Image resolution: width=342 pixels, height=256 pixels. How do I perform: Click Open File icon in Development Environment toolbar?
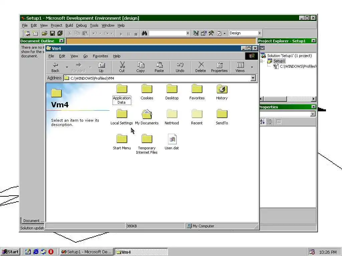click(44, 33)
